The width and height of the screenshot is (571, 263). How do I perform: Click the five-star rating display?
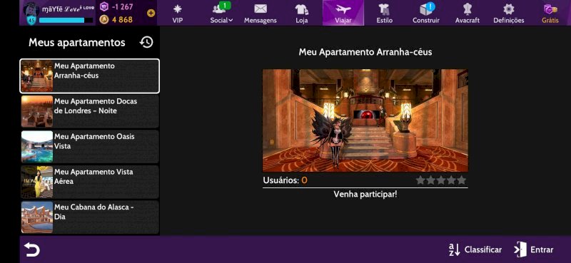pyautogui.click(x=441, y=180)
